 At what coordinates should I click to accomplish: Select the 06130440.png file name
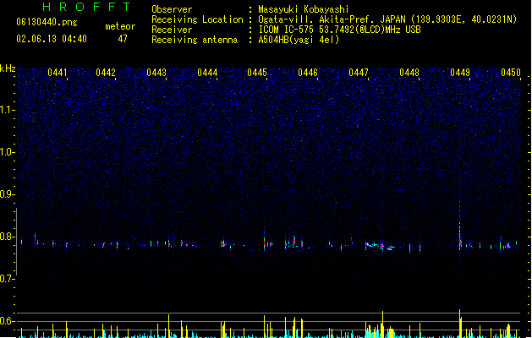point(47,23)
